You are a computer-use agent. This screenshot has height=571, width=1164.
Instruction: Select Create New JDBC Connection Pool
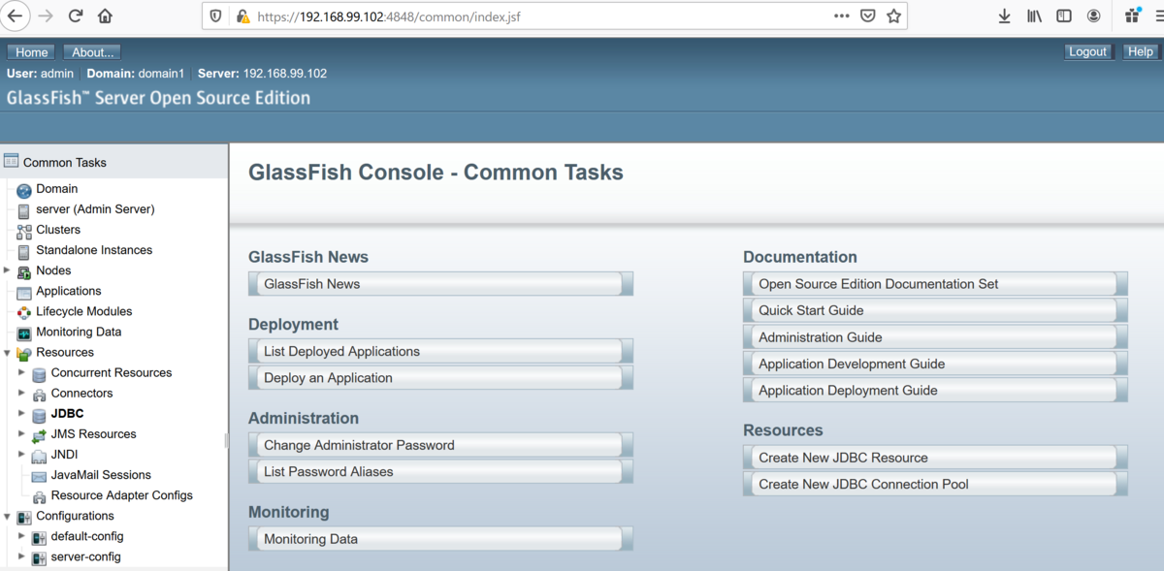(x=935, y=484)
